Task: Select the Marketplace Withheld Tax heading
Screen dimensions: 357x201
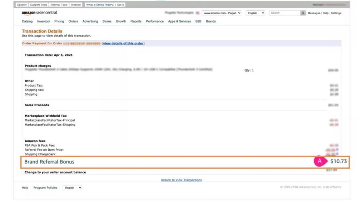Action: [x=45, y=116]
